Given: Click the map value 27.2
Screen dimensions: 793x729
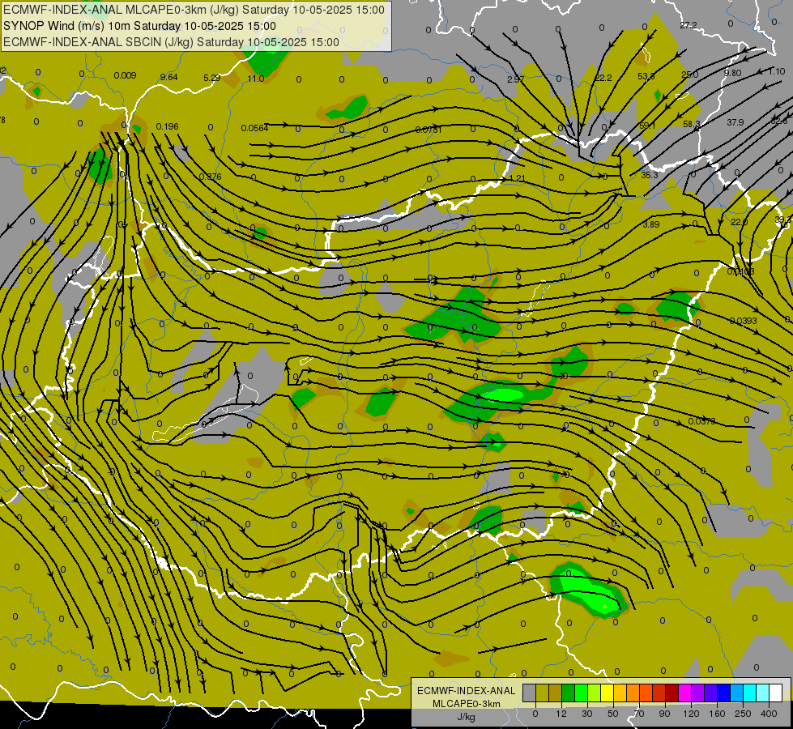Looking at the screenshot, I should tap(689, 25).
